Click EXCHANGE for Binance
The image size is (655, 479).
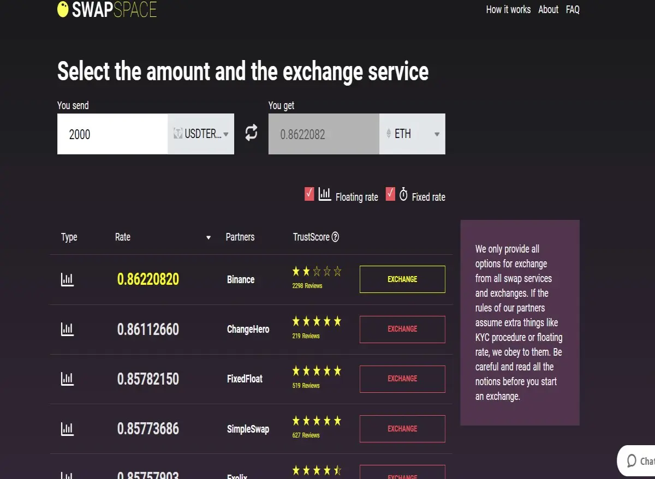pyautogui.click(x=402, y=279)
